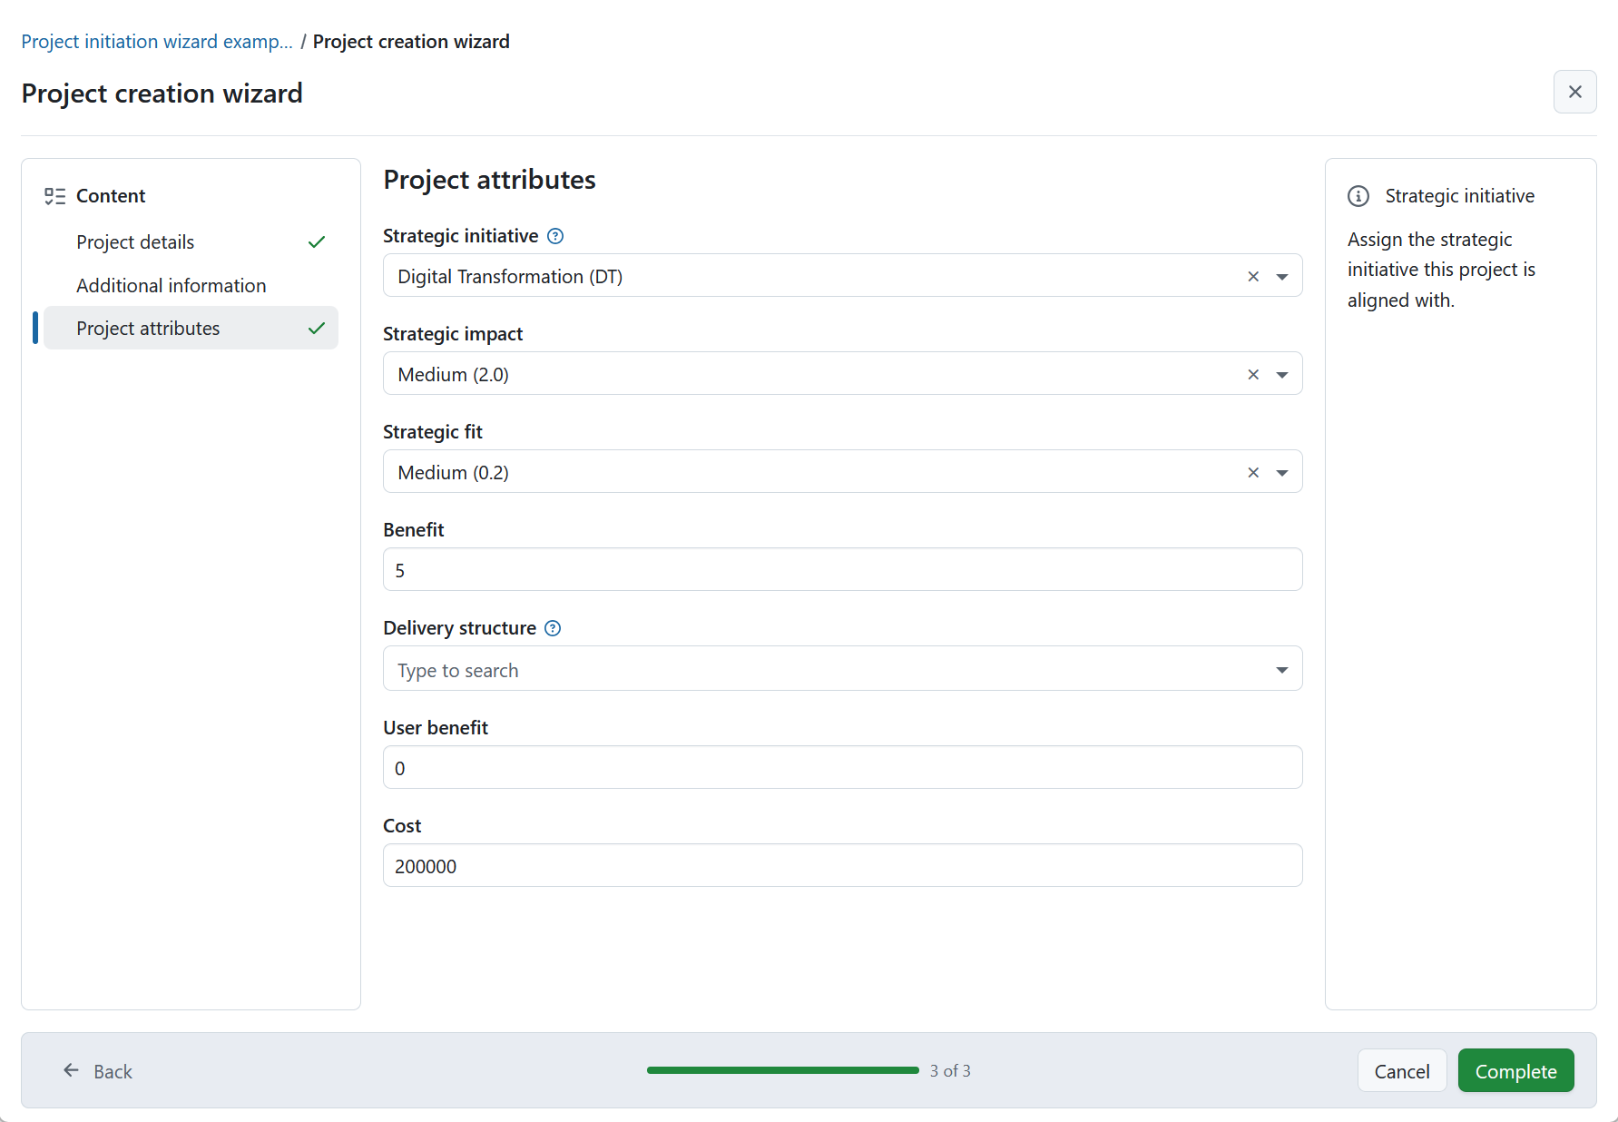Open the Strategic initiative dropdown
1618x1122 pixels.
pyautogui.click(x=1282, y=276)
